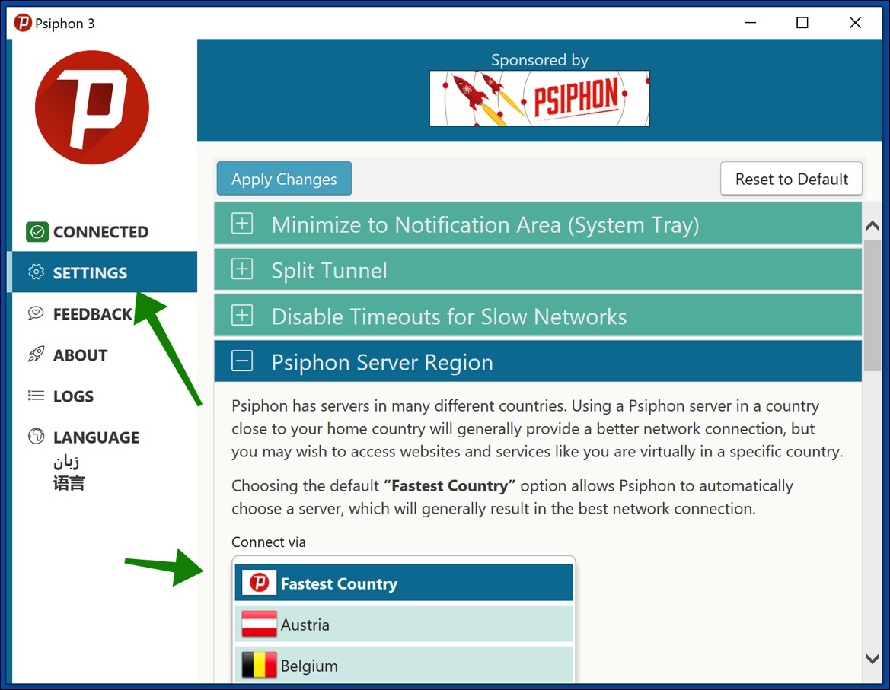Open the Settings tab
890x690 pixels.
click(104, 272)
